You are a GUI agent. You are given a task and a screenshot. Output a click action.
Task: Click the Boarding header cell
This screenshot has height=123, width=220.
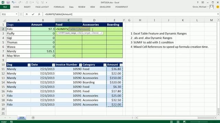point(114,25)
